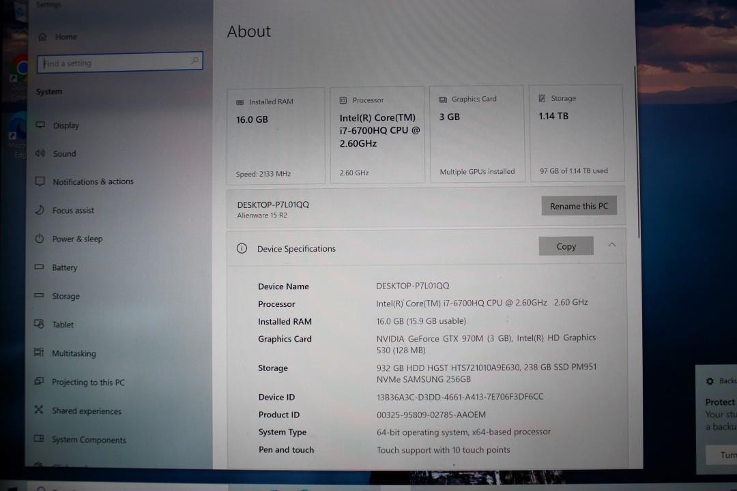Click the Multitasking icon
The image size is (737, 491).
coord(39,353)
